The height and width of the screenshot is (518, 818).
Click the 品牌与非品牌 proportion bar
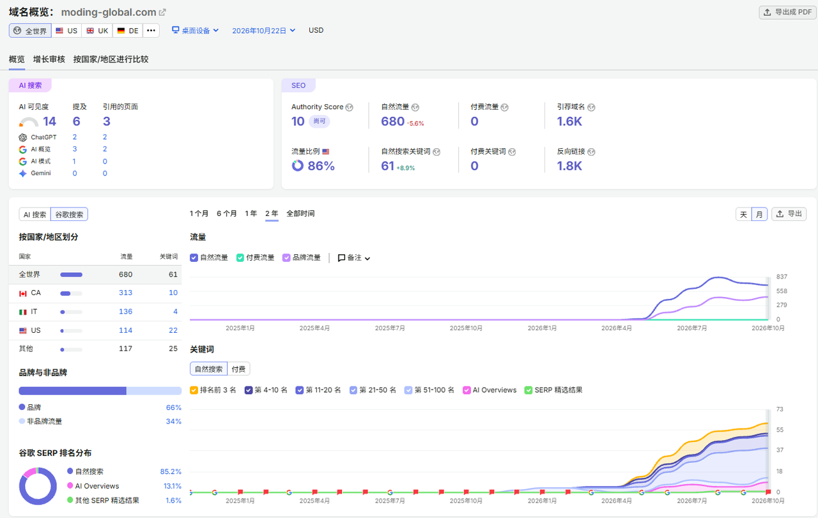pos(100,391)
